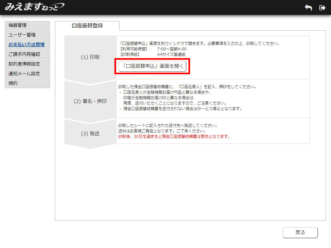Open お支払い方法管理 in the sidebar
This screenshot has height=248, width=331.
pos(27,45)
